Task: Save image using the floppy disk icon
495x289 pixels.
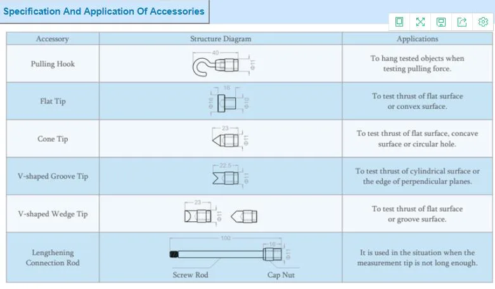Action: (441, 22)
